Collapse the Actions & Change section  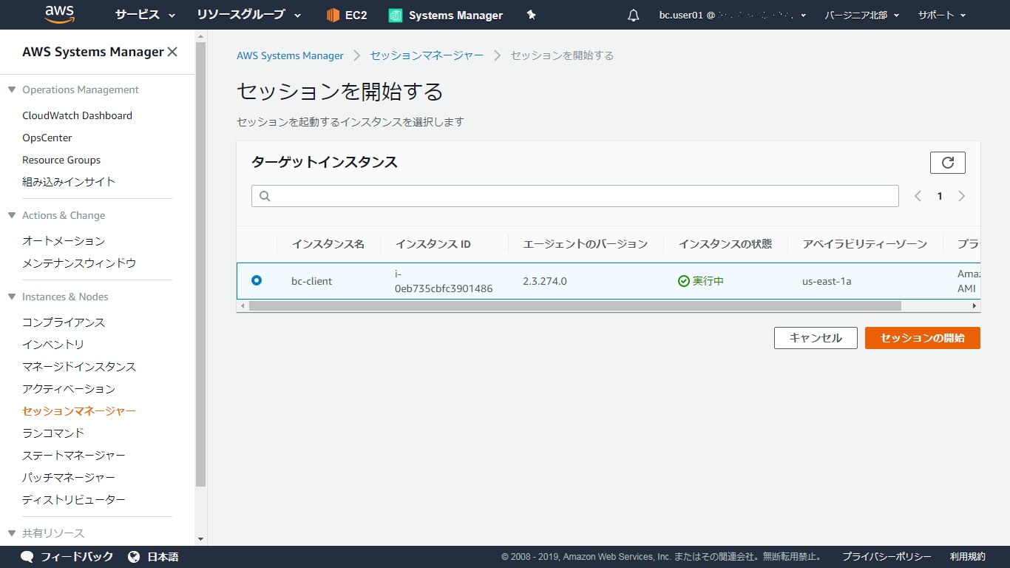(12, 215)
